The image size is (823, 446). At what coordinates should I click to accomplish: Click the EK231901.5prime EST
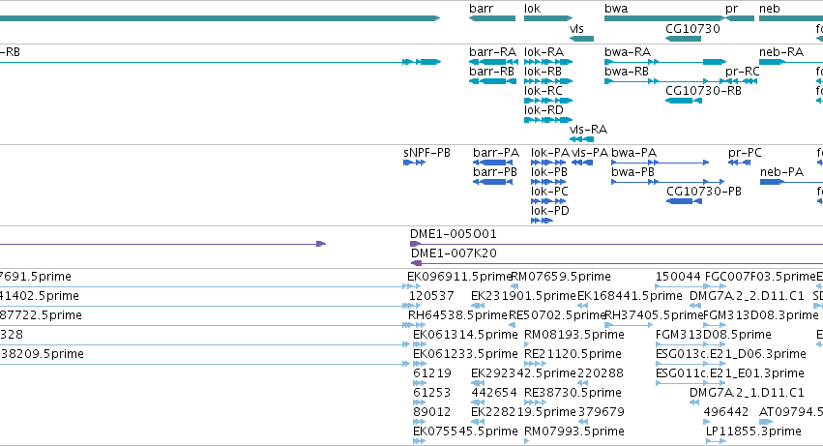click(478, 306)
